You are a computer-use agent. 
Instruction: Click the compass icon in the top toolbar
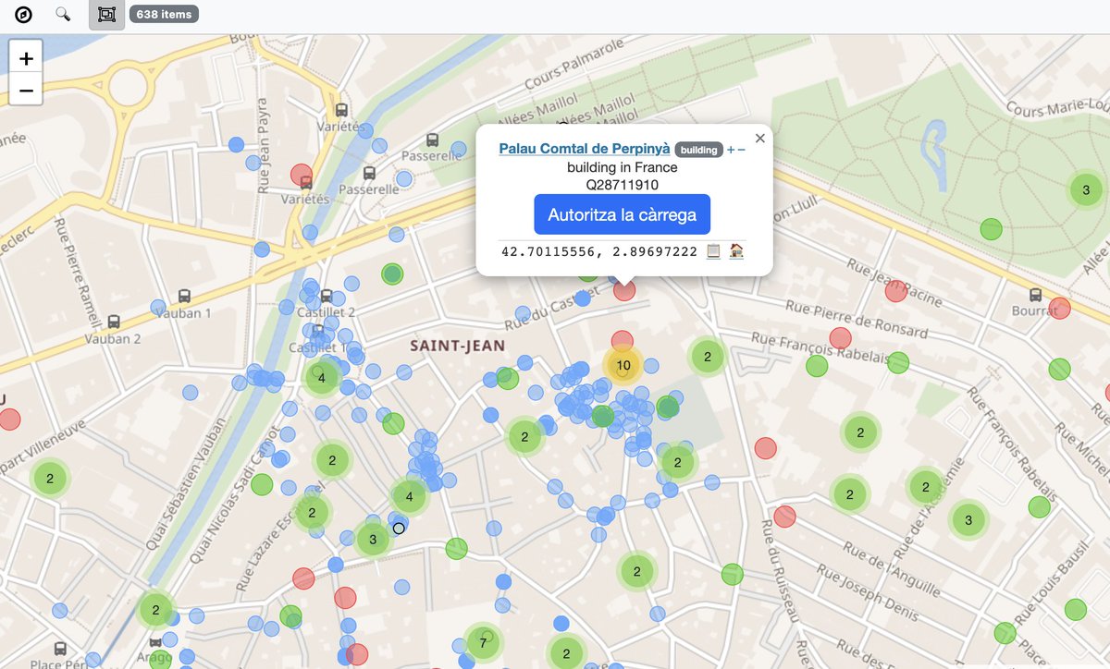coord(23,14)
